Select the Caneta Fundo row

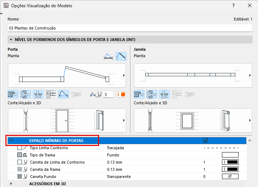point(127,177)
